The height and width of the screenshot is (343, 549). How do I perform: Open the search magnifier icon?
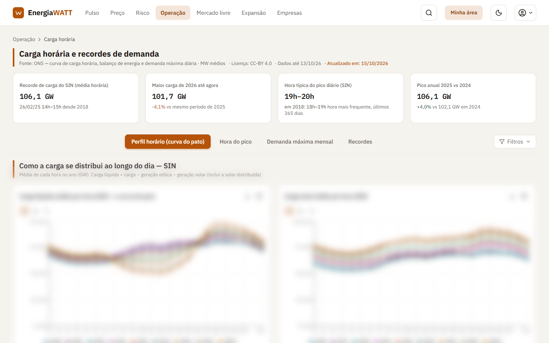point(429,13)
